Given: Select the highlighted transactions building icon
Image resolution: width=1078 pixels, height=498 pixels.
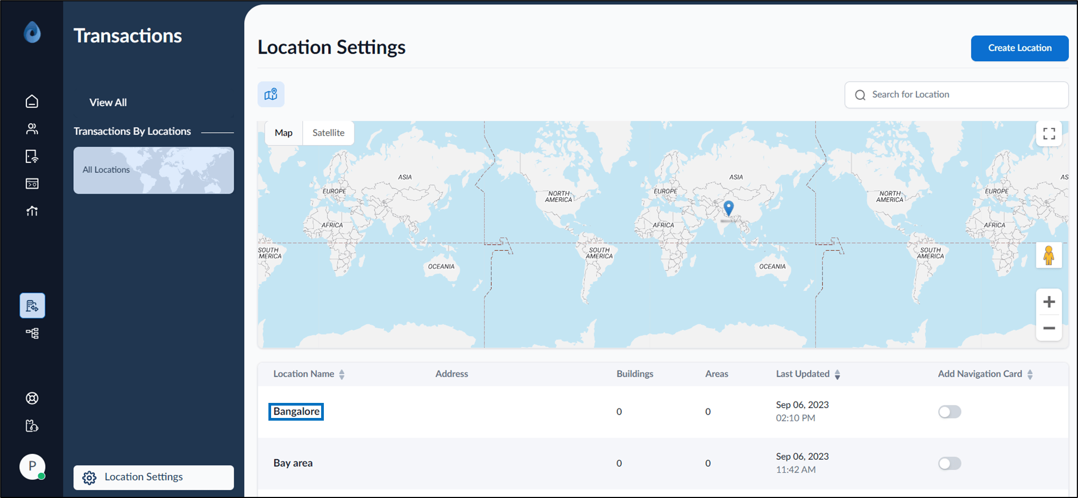Looking at the screenshot, I should coord(32,306).
